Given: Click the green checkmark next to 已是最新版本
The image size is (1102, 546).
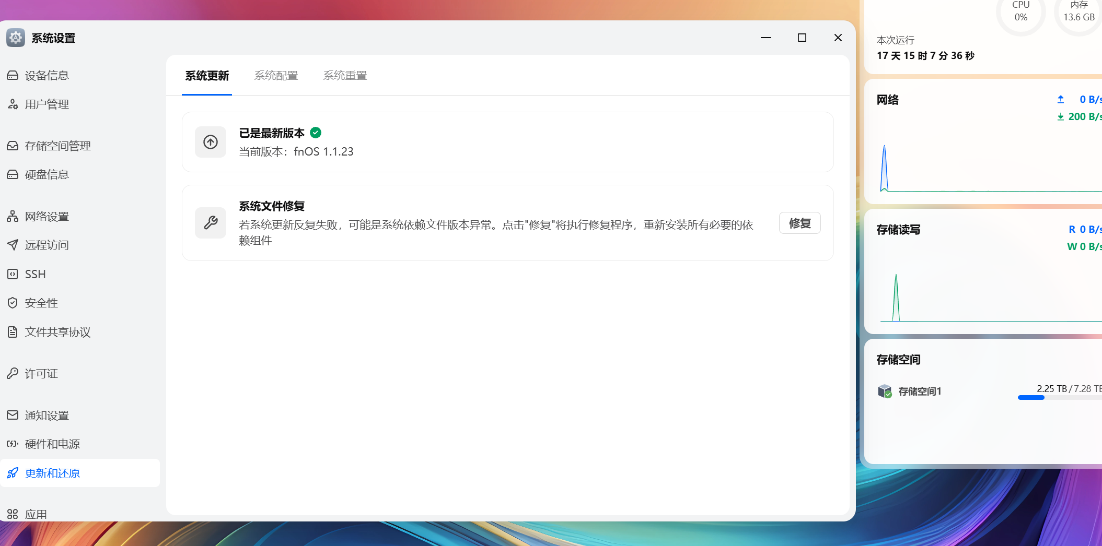Looking at the screenshot, I should coord(316,133).
